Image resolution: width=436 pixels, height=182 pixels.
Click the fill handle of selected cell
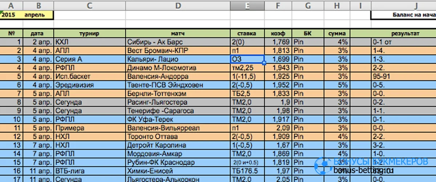(264, 63)
